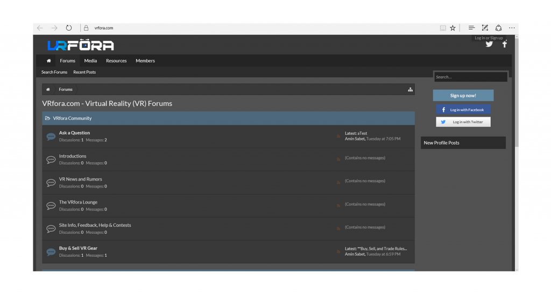Click the Sign up now! button

pyautogui.click(x=463, y=96)
